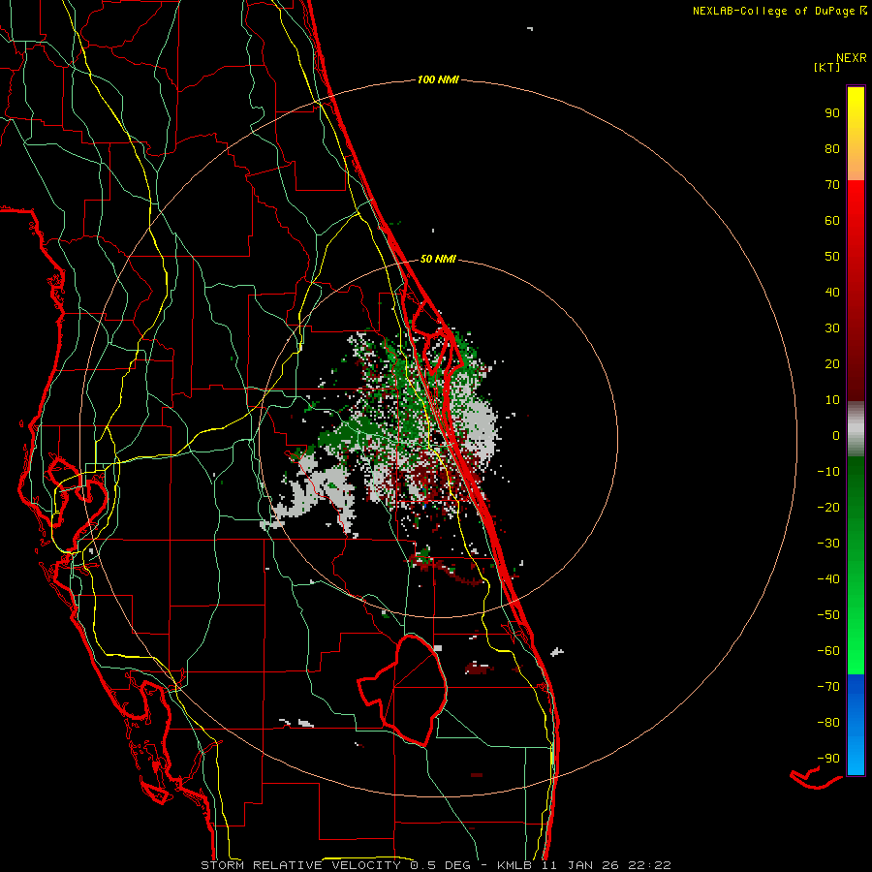This screenshot has height=872, width=872.
Task: Click the -60 value on velocity scale
Action: (x=828, y=651)
